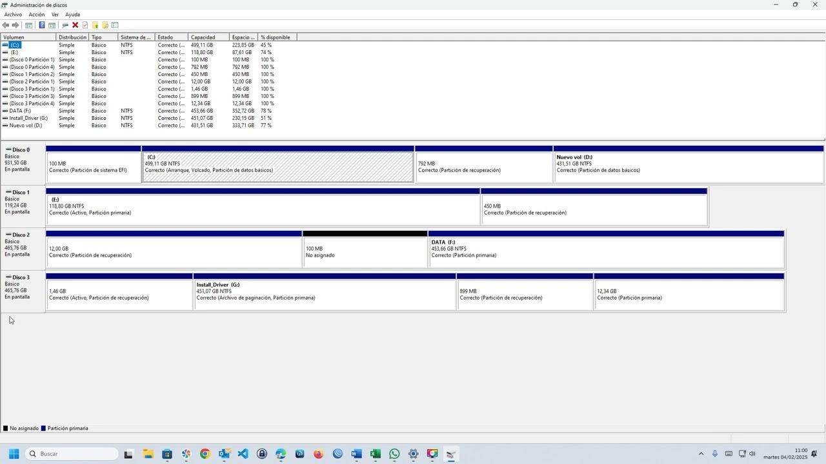
Task: Toggle the action pane icon in the toolbar
Action: click(x=52, y=24)
